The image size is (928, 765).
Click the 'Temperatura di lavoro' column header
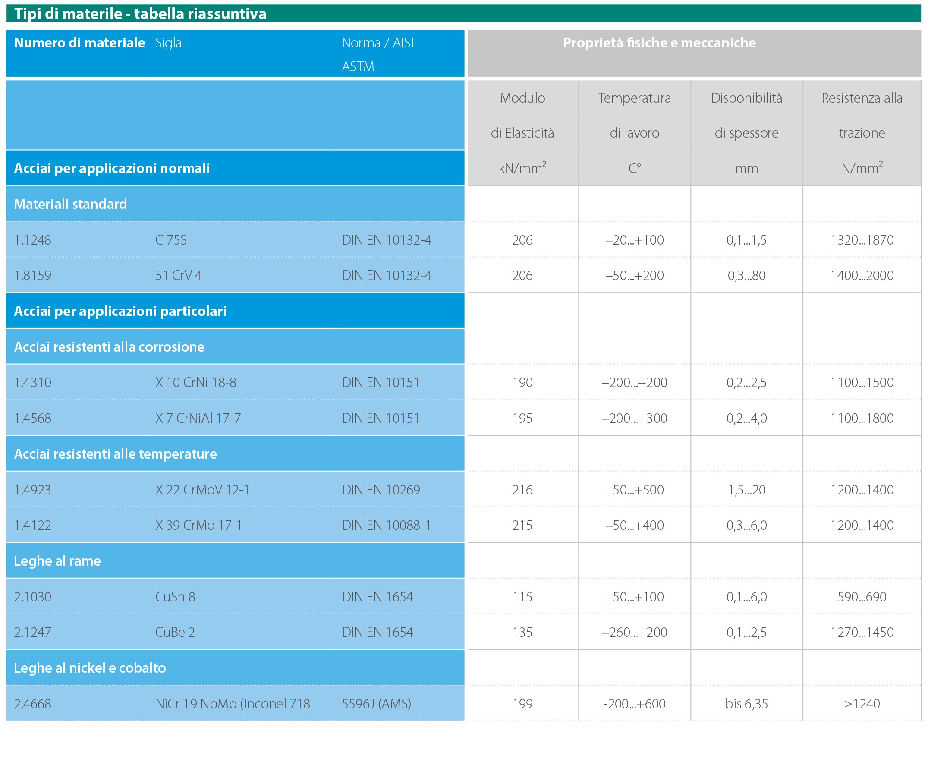pos(634,132)
